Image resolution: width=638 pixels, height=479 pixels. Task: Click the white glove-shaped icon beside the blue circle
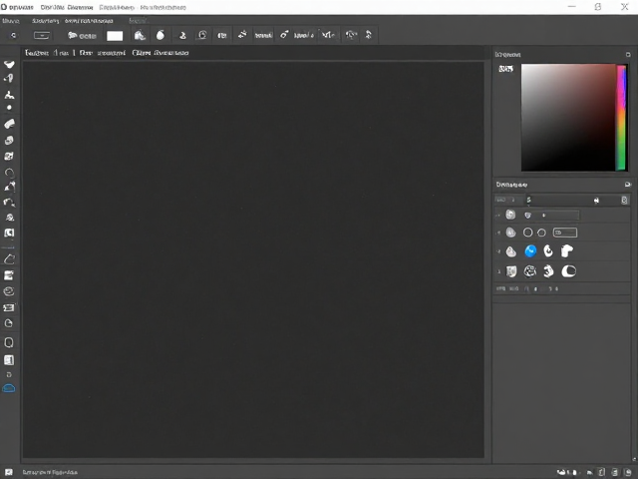[x=567, y=250]
